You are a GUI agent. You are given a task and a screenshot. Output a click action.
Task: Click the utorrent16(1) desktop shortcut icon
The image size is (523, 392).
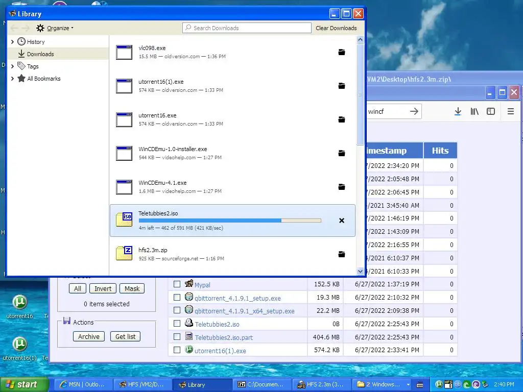[20, 344]
